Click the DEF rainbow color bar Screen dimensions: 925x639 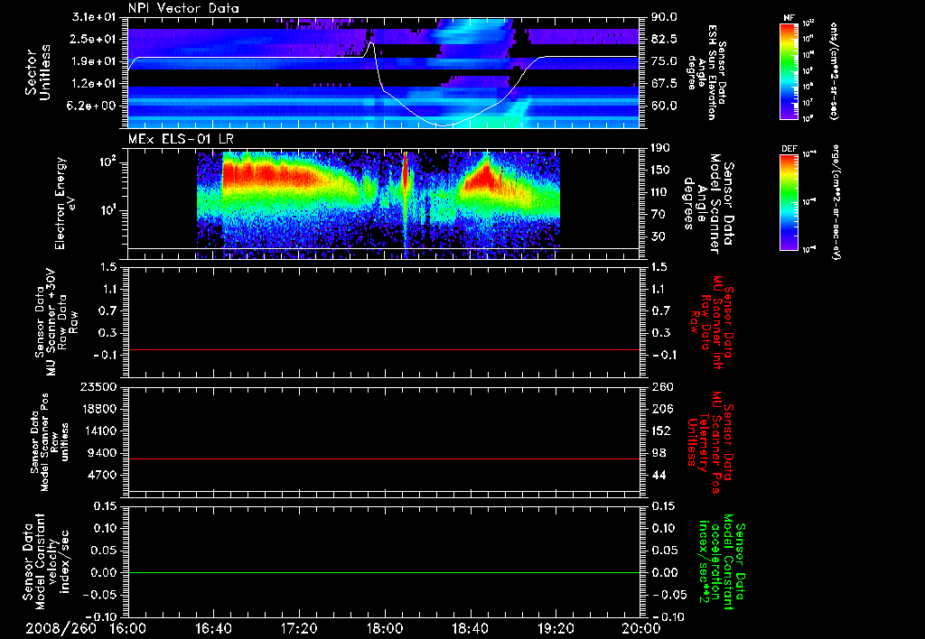789,202
